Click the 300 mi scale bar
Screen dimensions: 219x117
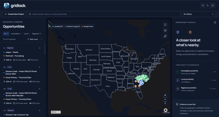point(56,112)
